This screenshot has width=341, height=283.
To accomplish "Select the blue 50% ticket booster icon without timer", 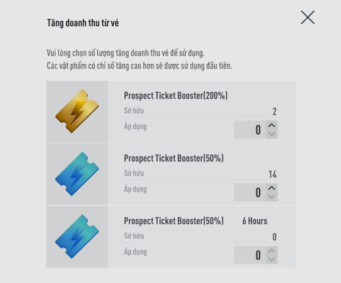I will coord(77,174).
